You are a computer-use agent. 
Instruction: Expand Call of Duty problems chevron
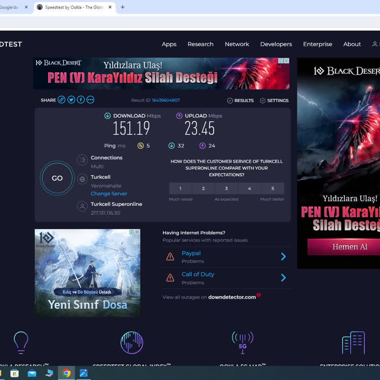click(x=284, y=278)
